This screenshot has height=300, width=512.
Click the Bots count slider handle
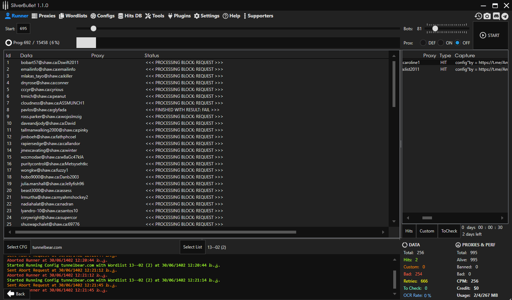coord(435,28)
